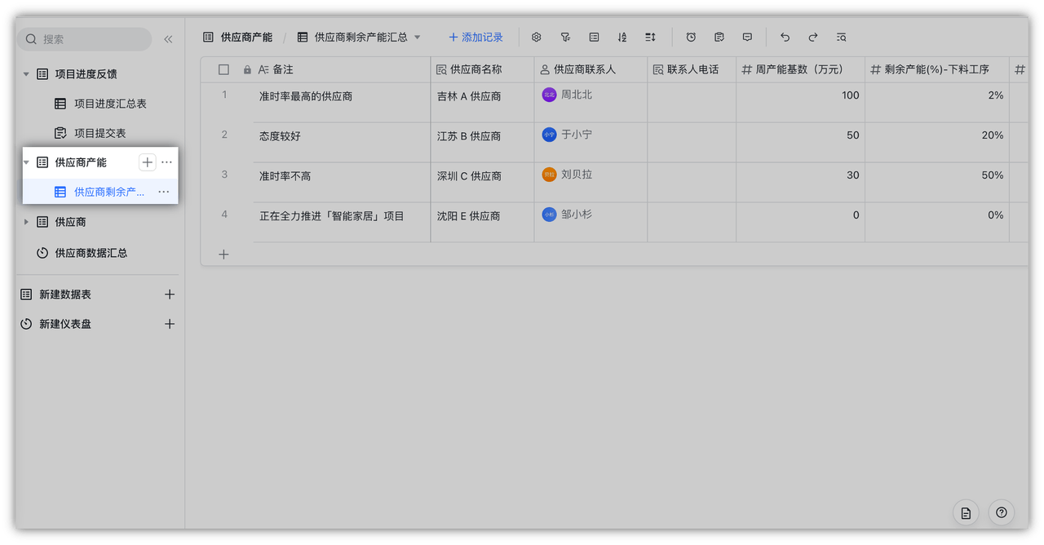Click the alarm clock reminder icon
This screenshot has height=545, width=1044.
[x=691, y=38]
